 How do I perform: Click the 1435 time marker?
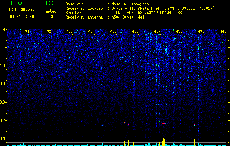112,31
